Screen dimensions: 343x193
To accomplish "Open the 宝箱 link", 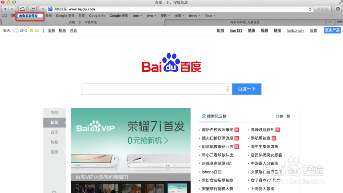I will pyautogui.click(x=51, y=31).
